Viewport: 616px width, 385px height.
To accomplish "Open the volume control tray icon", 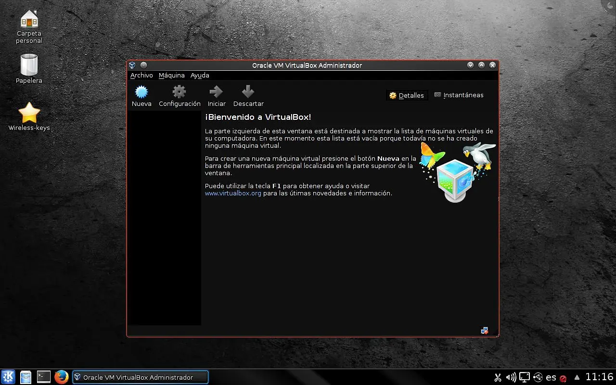I will [x=511, y=377].
